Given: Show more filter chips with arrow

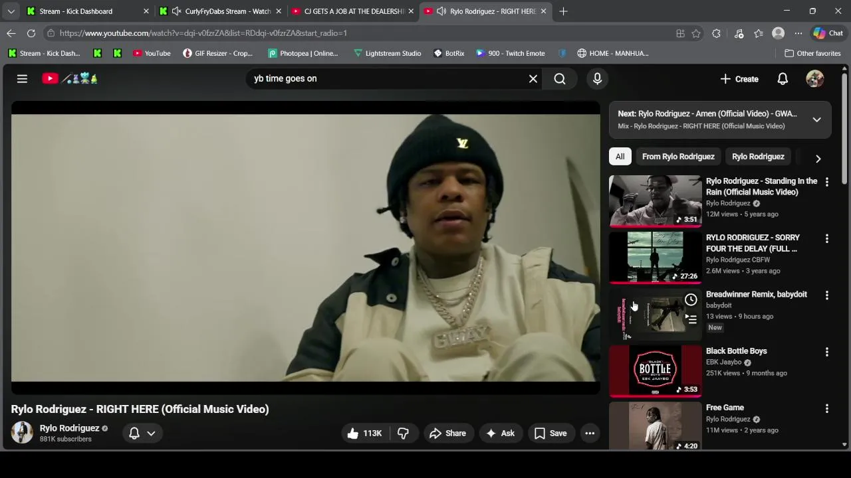Looking at the screenshot, I should (x=818, y=159).
